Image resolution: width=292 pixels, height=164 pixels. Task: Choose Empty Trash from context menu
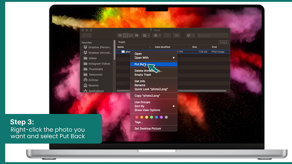click(x=154, y=75)
